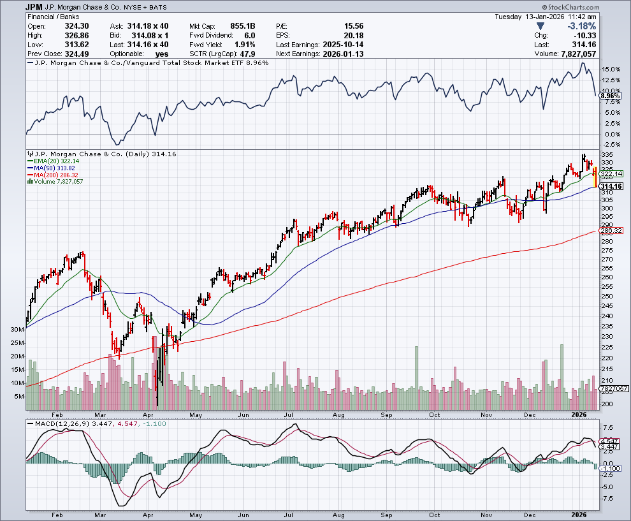Click the green EMA(20) legend line marker
The image size is (631, 521).
(29, 161)
